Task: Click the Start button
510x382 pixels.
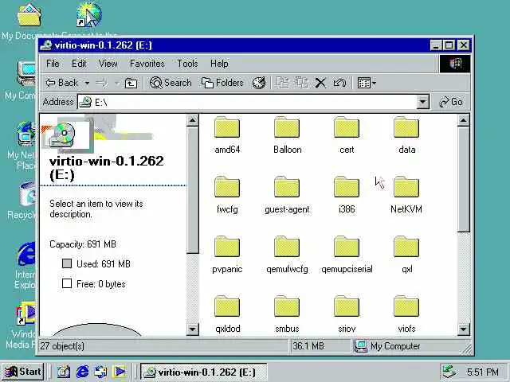Action: [x=23, y=372]
